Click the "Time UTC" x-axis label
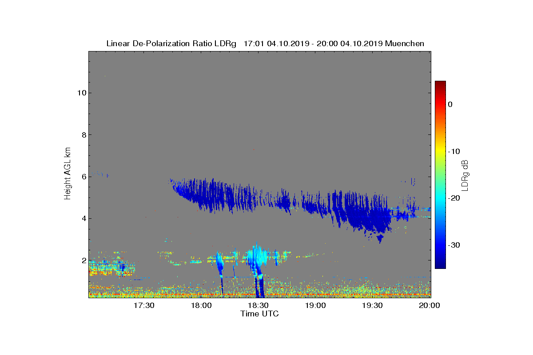The width and height of the screenshot is (533, 355). tap(259, 314)
